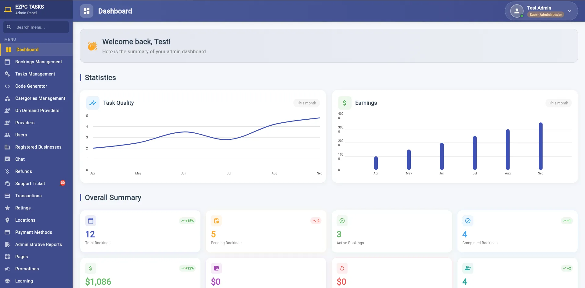Open the Earnings 'This month' filter

pyautogui.click(x=558, y=103)
